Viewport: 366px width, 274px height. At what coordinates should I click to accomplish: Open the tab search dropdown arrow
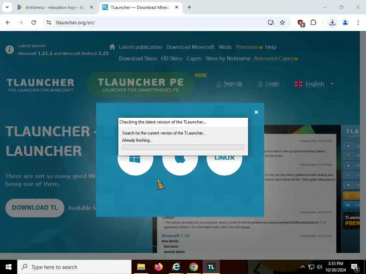click(7, 7)
